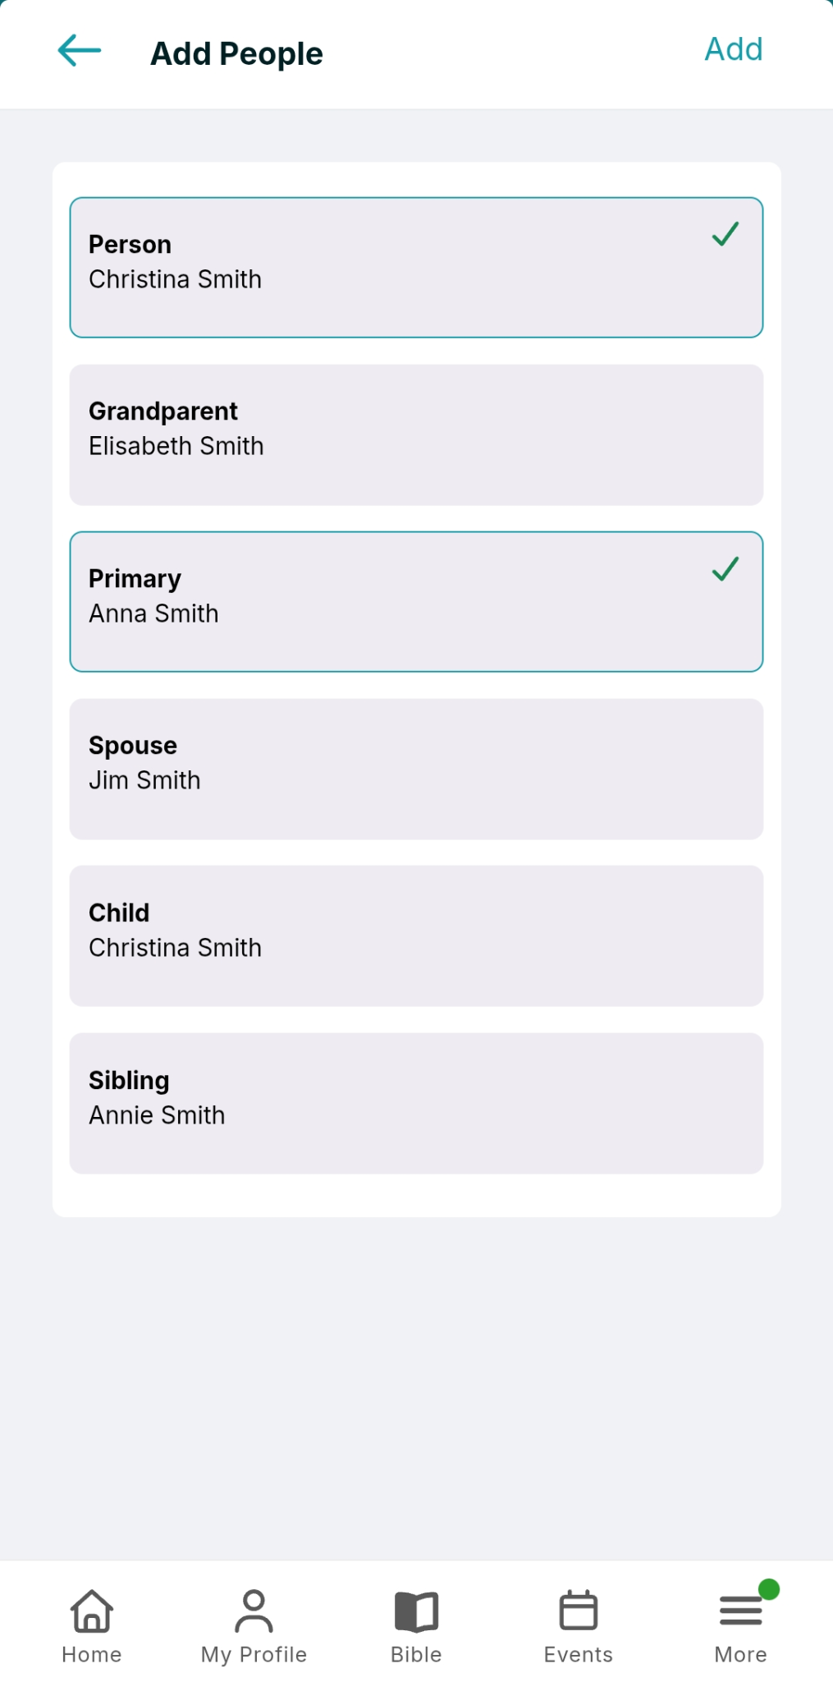Viewport: 833px width, 1682px height.
Task: Open the My Profile person icon
Action: click(254, 1611)
